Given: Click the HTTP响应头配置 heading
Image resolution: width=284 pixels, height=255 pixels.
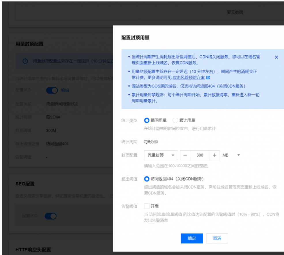Looking at the screenshot, I should (x=33, y=250).
